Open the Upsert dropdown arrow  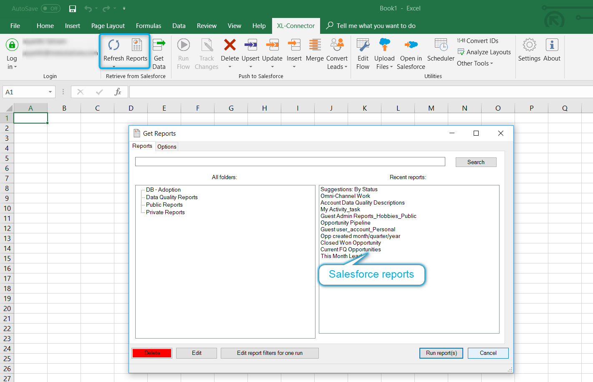point(251,67)
